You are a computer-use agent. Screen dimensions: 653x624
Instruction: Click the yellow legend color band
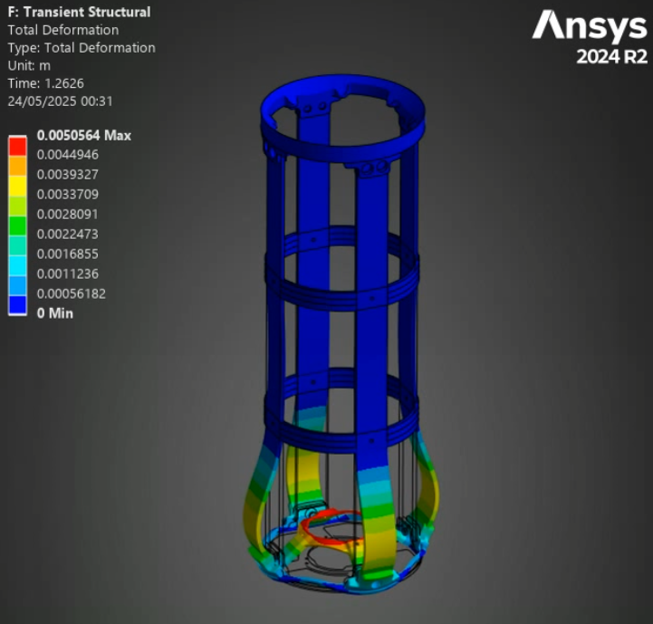pos(17,185)
